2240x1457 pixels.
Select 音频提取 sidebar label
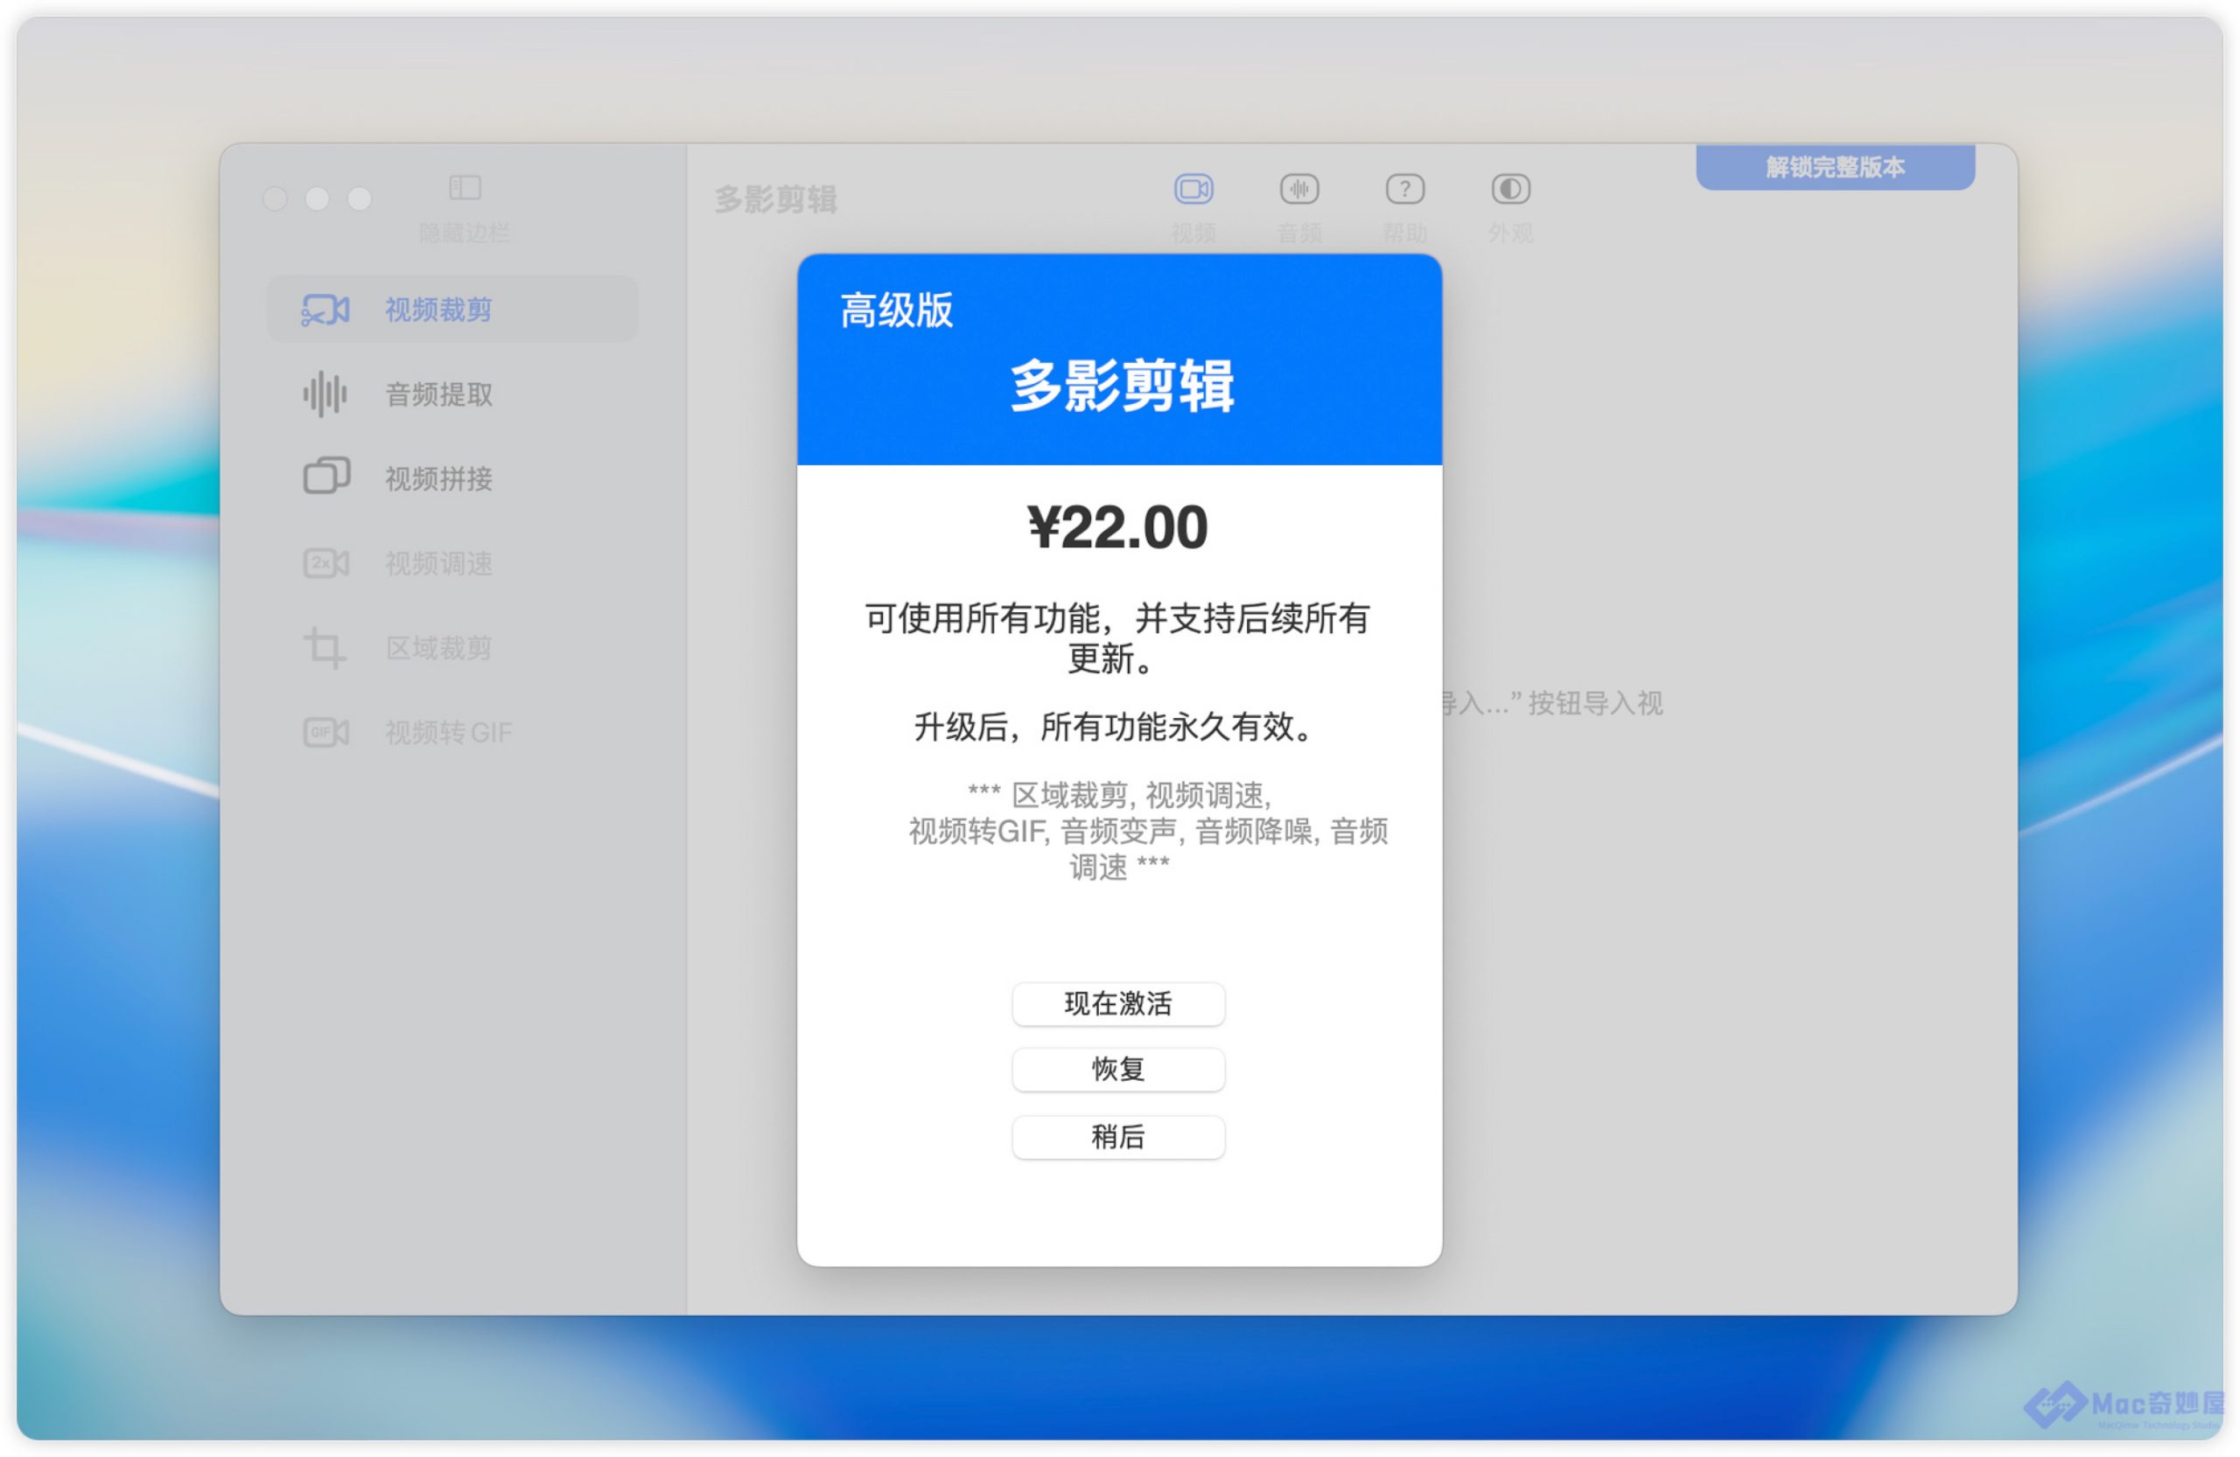pos(437,394)
